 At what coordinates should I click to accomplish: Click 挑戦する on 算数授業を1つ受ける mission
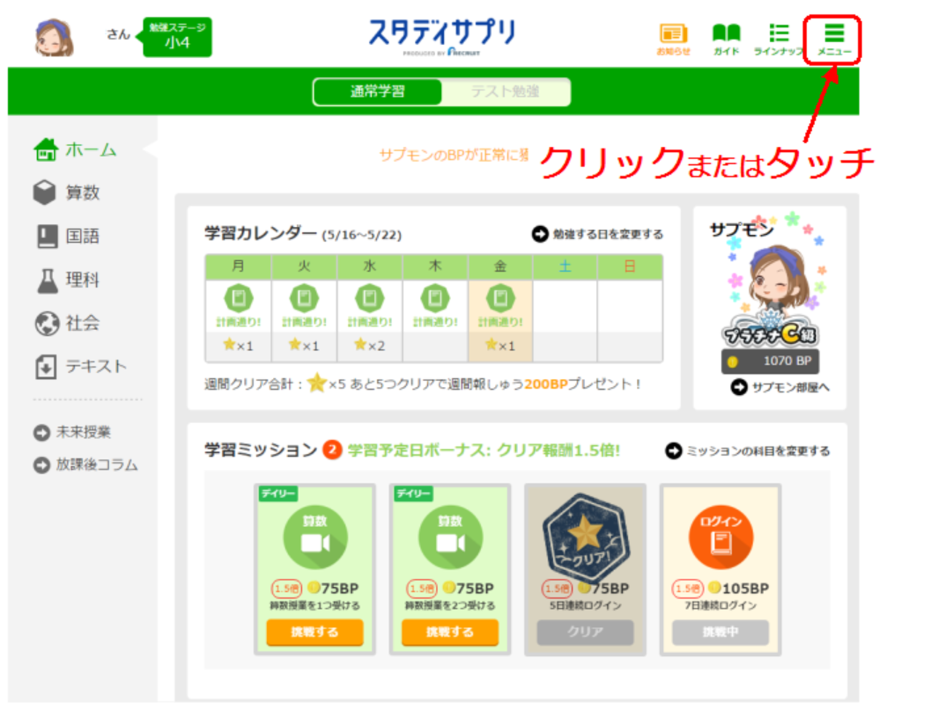click(x=314, y=632)
